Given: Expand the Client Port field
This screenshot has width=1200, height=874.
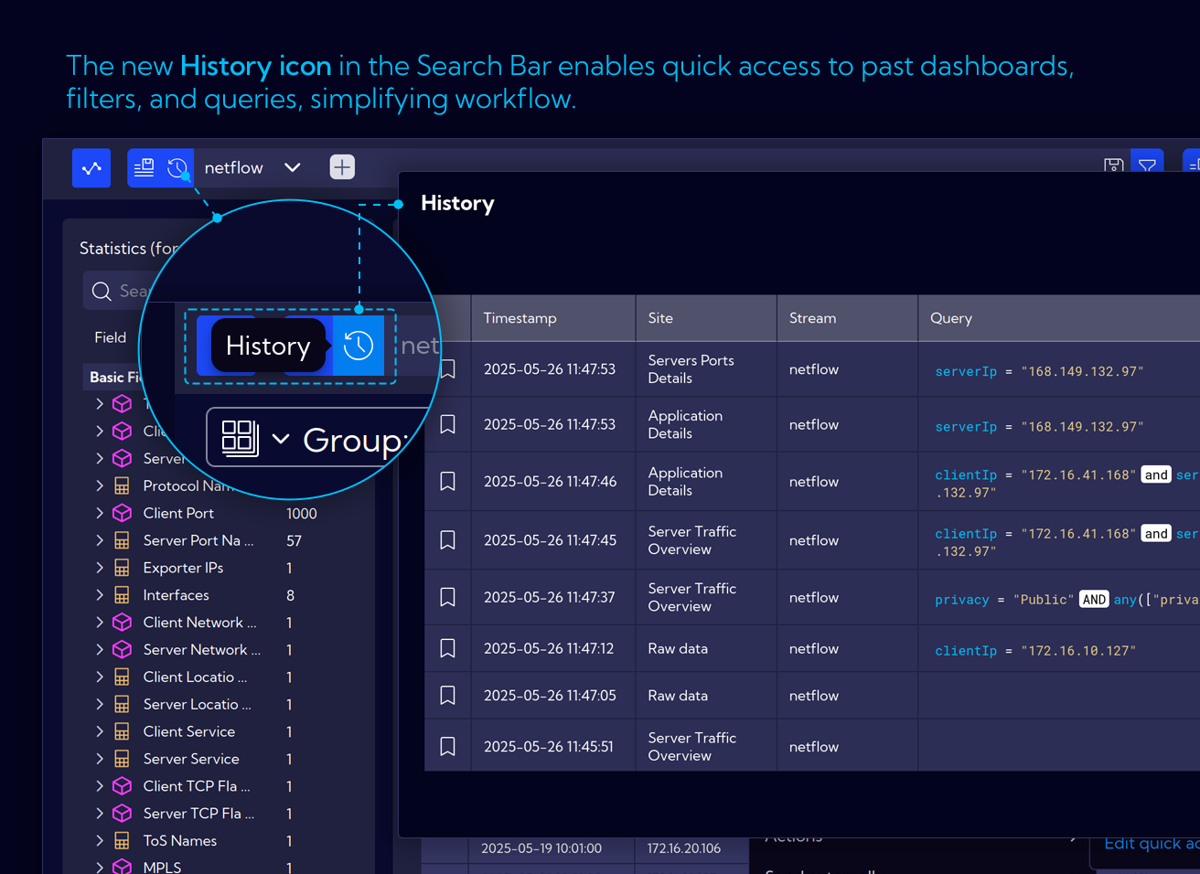Looking at the screenshot, I should 100,513.
